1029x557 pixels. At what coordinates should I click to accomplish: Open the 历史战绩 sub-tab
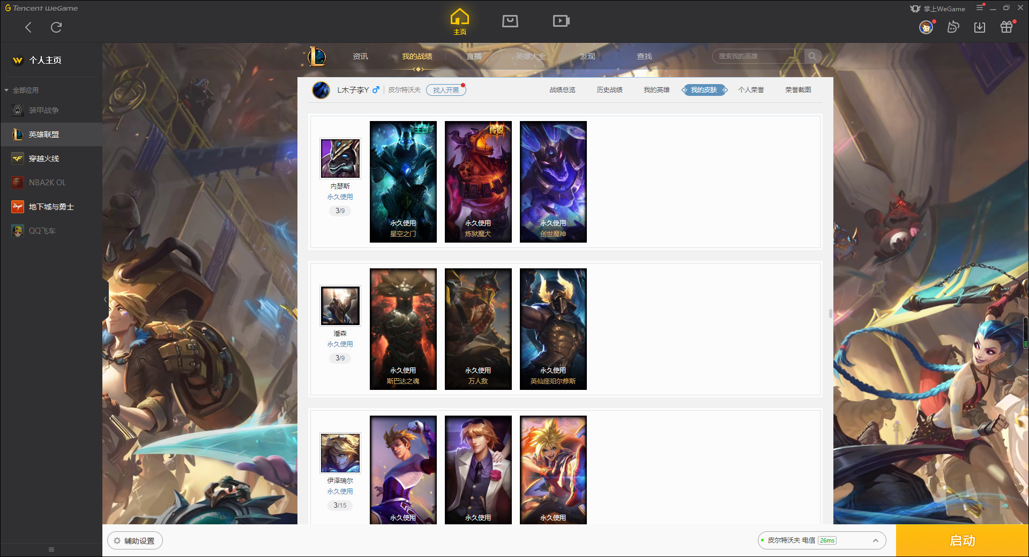click(x=609, y=90)
